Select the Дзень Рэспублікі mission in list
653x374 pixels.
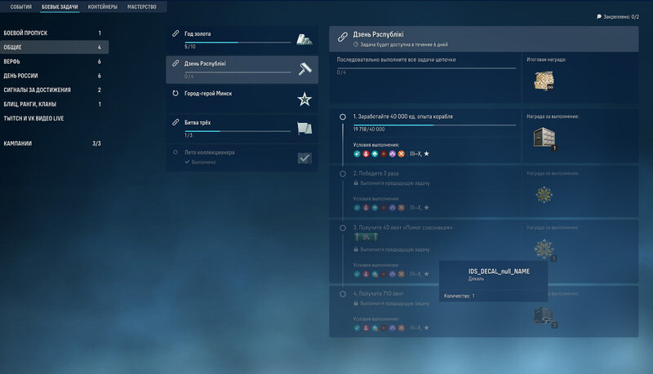pyautogui.click(x=242, y=69)
